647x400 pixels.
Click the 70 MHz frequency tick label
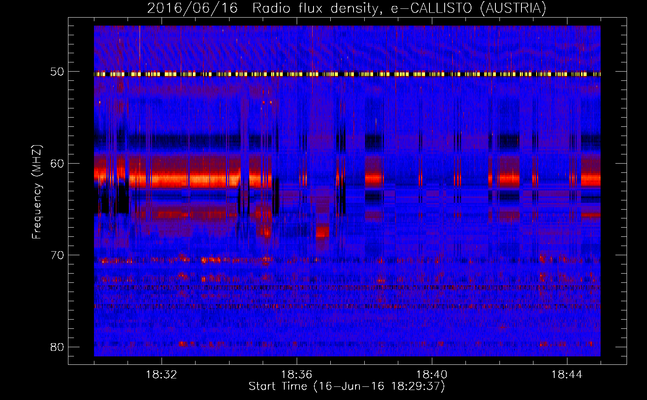(x=57, y=255)
